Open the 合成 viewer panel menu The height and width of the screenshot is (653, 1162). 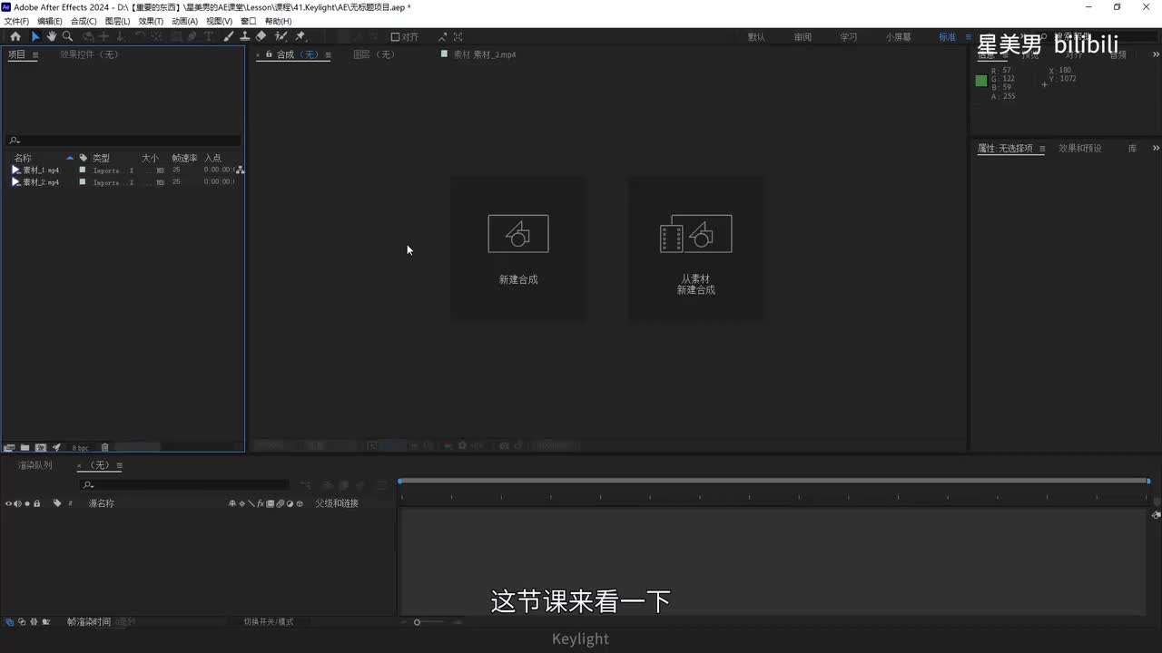click(328, 55)
